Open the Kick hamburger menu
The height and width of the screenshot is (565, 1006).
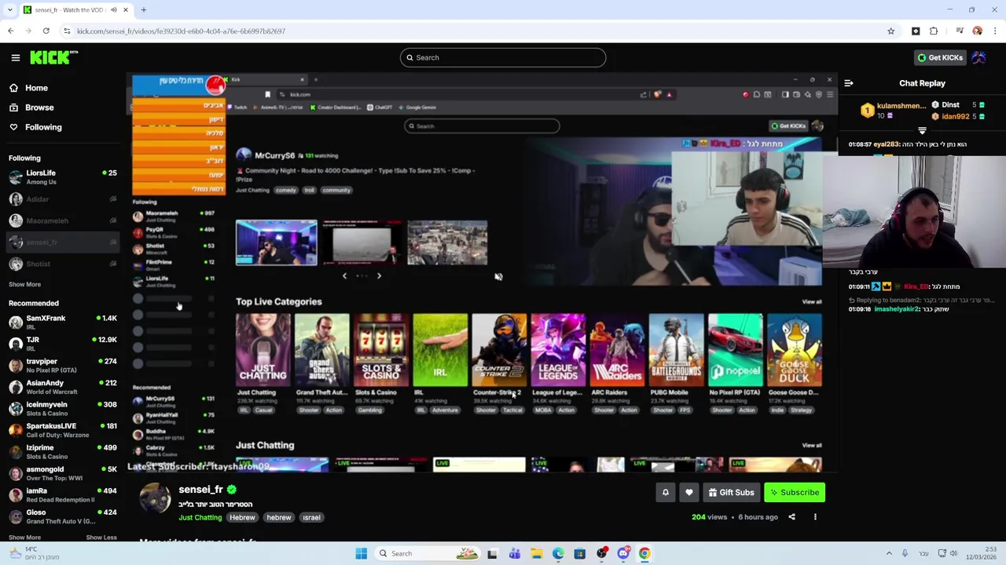15,57
